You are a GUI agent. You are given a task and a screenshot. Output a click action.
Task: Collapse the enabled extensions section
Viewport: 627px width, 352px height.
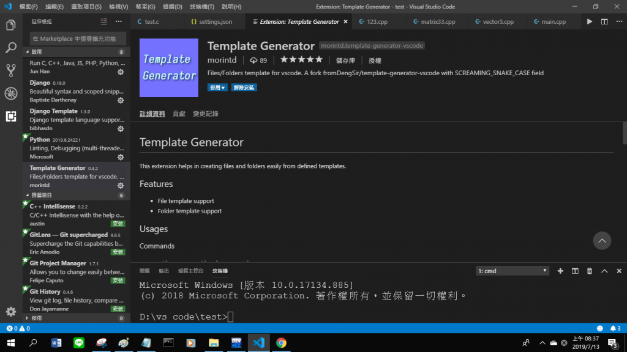tap(76, 52)
